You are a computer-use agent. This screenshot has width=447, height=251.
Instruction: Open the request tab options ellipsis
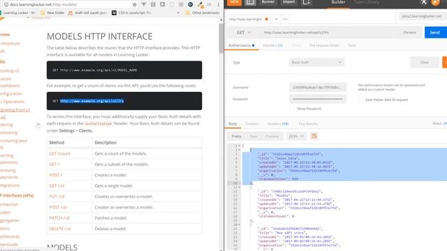(285, 19)
